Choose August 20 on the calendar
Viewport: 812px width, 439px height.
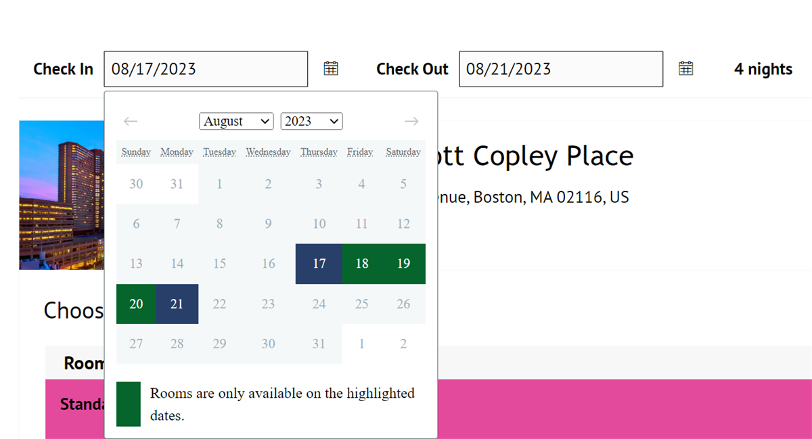coord(136,304)
